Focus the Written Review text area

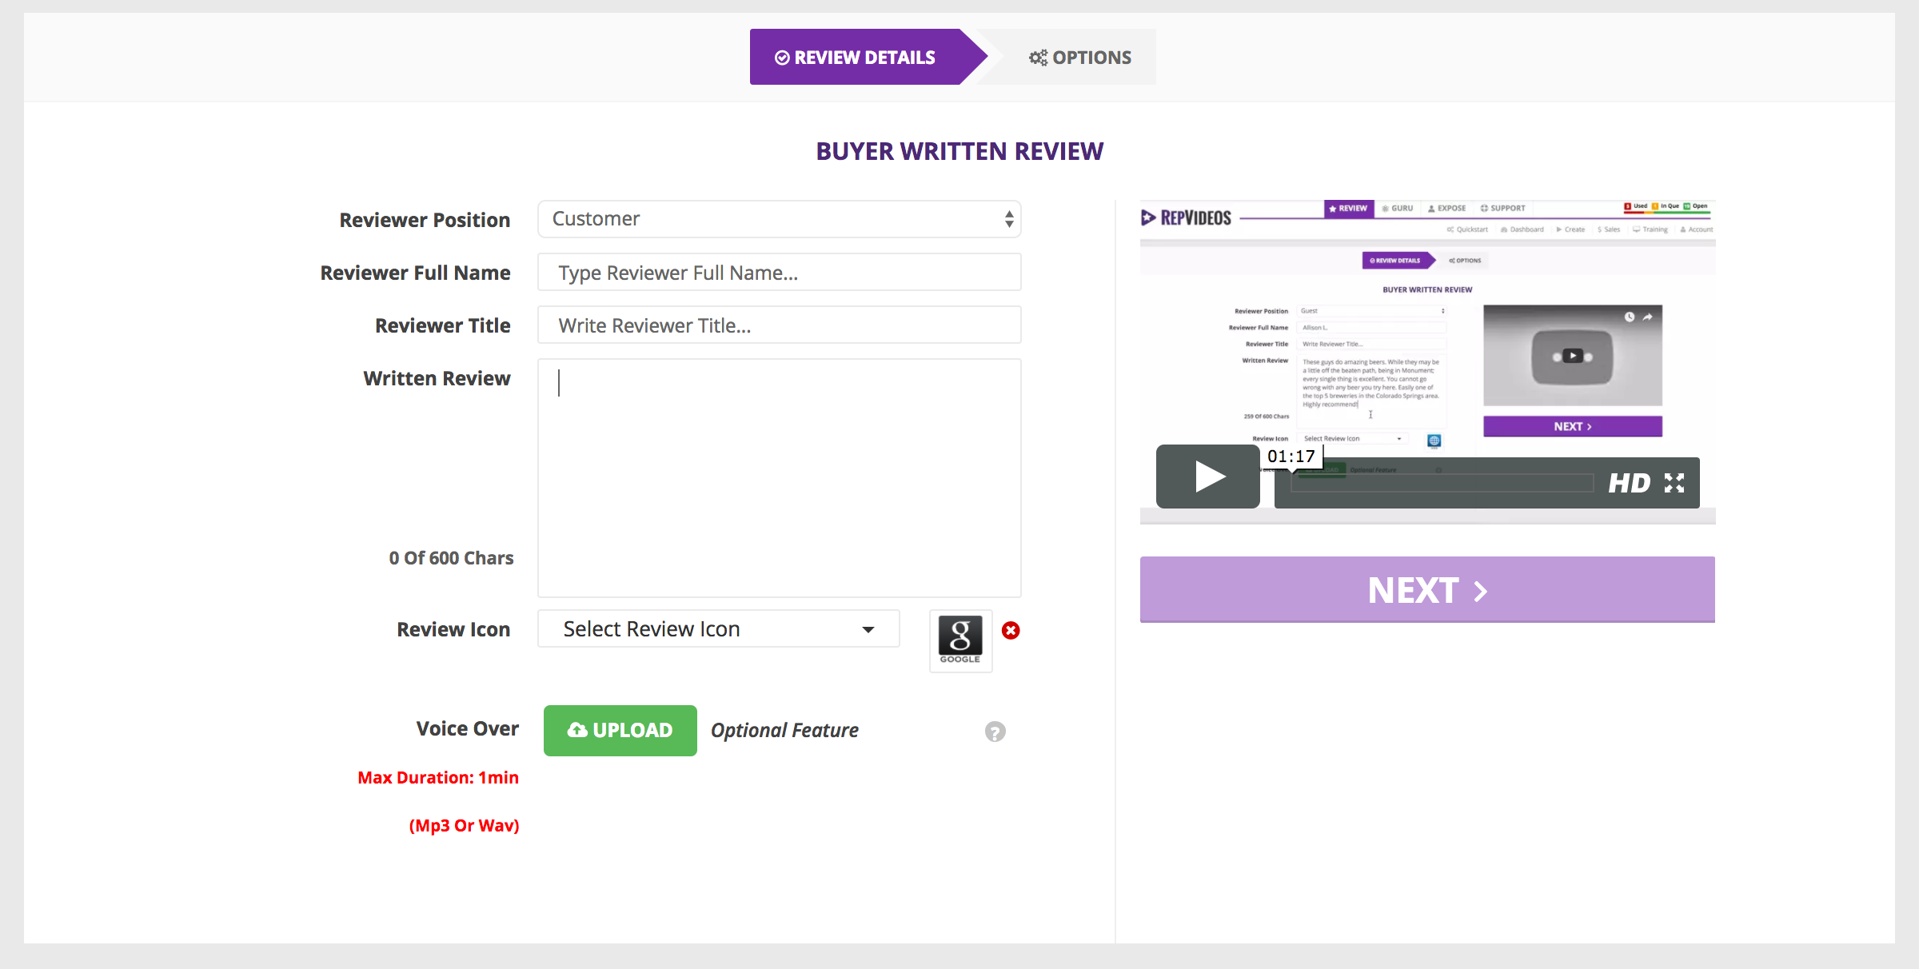coord(779,477)
